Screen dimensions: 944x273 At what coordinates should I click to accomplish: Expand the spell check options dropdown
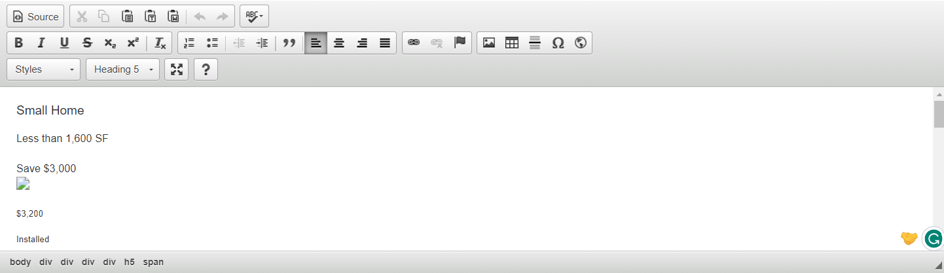click(255, 16)
